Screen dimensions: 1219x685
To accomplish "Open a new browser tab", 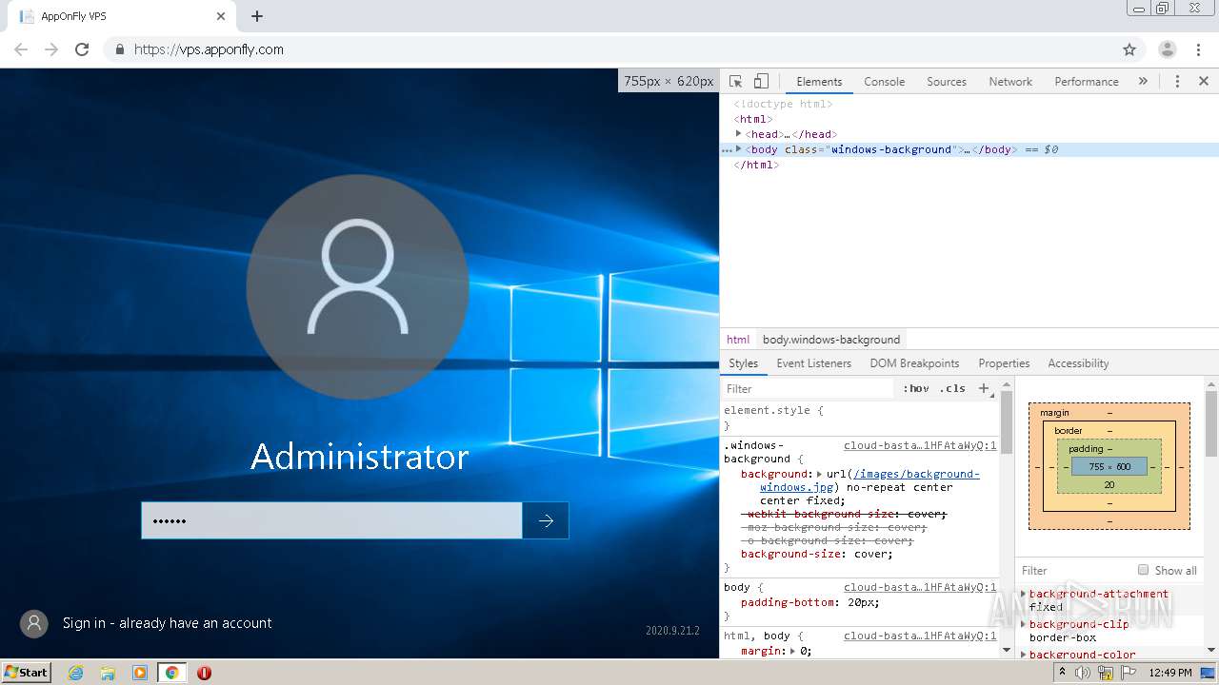I will click(x=257, y=16).
